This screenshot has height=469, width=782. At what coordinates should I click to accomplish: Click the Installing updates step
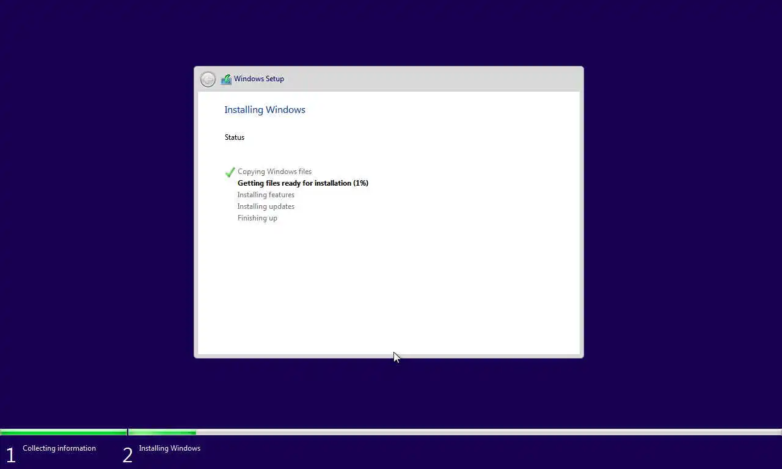266,206
